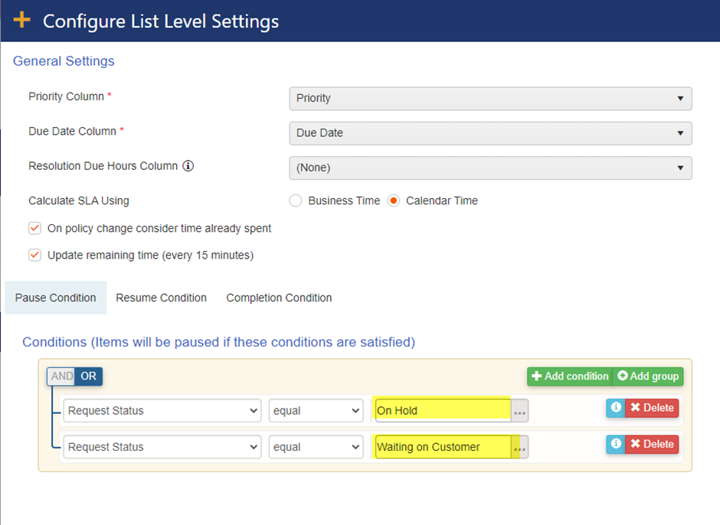Toggle Update remaining time checkbox
The height and width of the screenshot is (525, 720).
(34, 255)
